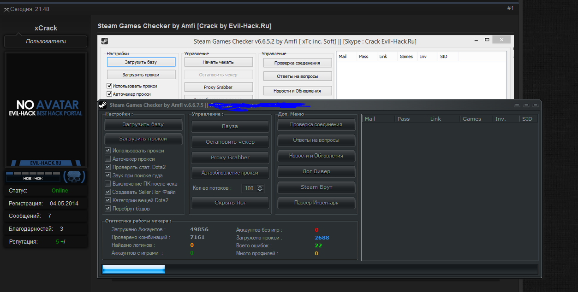Enable Авточекер прокси in the dark window
This screenshot has width=578, height=292.
[107, 159]
